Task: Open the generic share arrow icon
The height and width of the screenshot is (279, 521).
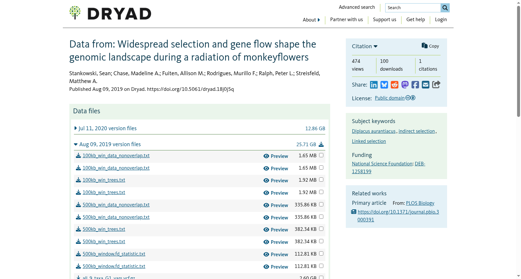Action: [436, 85]
